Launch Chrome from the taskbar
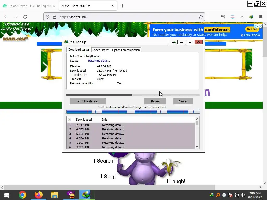The width and height of the screenshot is (267, 200). (x=22, y=195)
